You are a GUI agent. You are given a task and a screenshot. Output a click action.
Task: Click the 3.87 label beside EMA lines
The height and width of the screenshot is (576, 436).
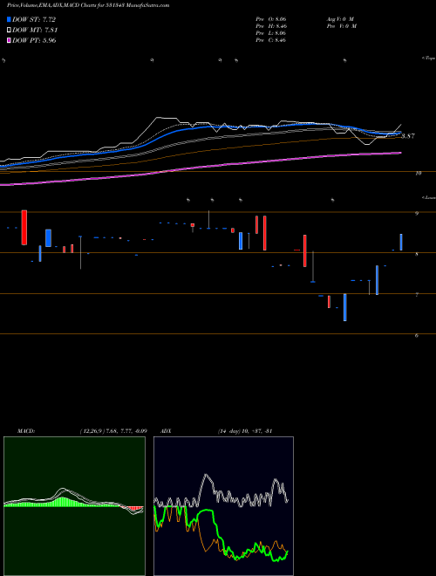pyautogui.click(x=408, y=136)
